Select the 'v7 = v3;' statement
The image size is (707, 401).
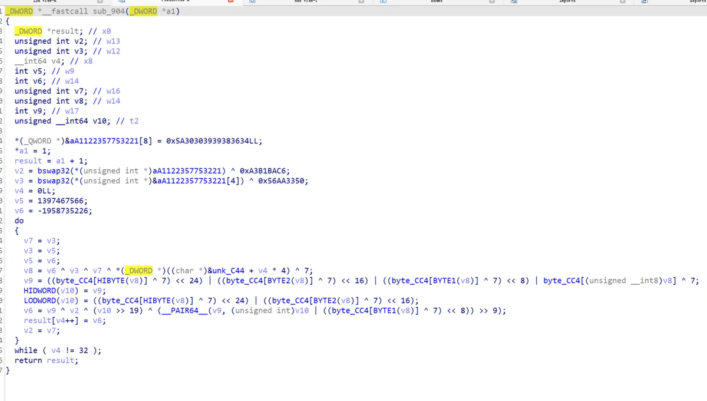(42, 241)
